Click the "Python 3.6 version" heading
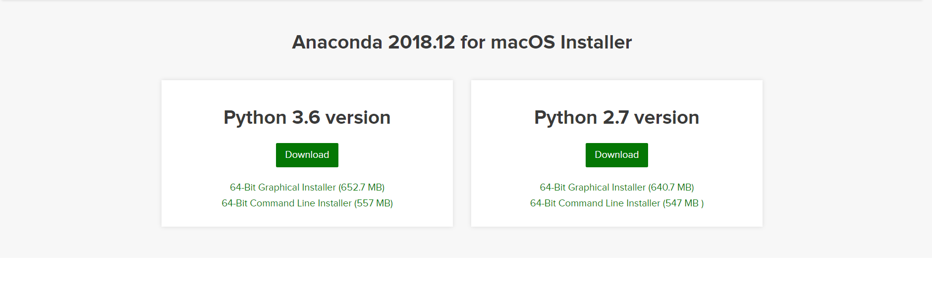Image resolution: width=932 pixels, height=292 pixels. pyautogui.click(x=307, y=118)
